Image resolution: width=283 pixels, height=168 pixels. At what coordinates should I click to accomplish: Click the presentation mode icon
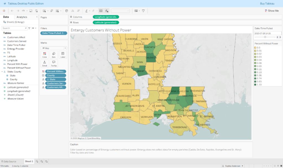coord(143,11)
